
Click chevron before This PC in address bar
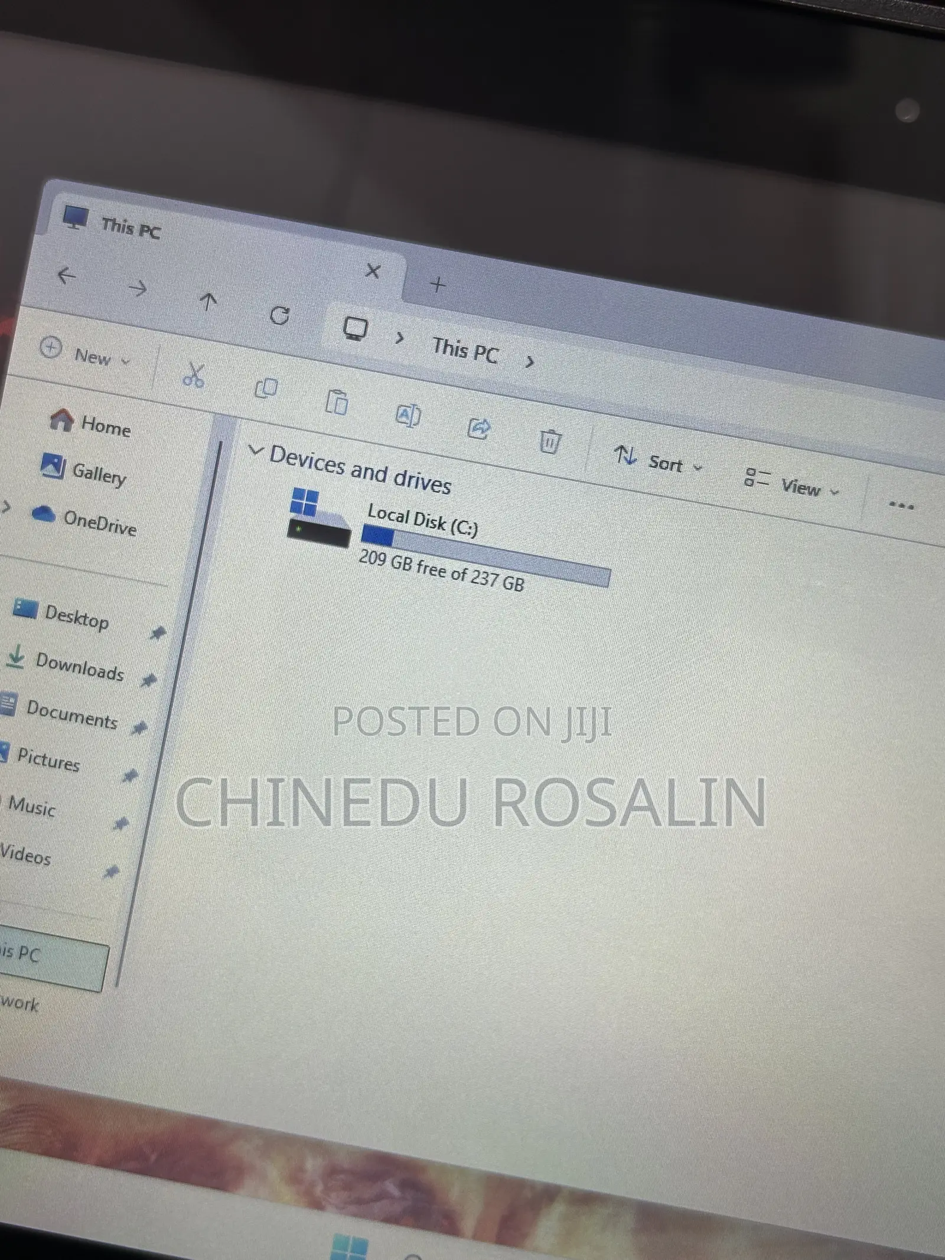[x=400, y=338]
